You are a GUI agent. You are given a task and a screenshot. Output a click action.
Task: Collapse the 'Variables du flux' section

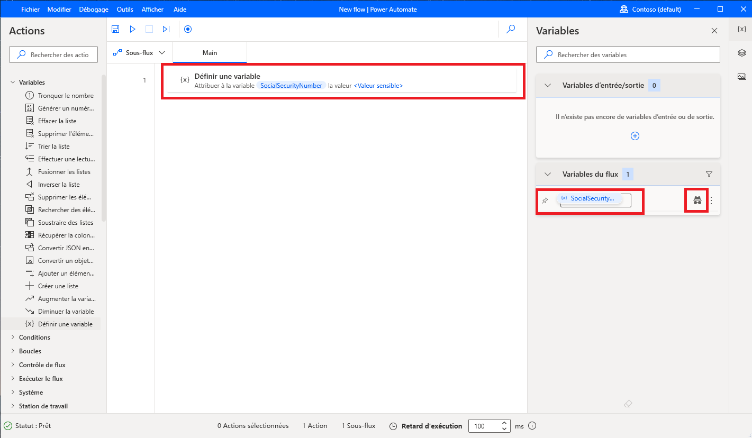(548, 174)
